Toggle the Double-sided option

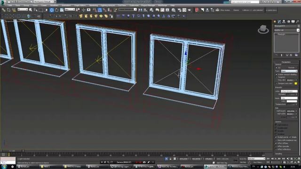(x=276, y=128)
